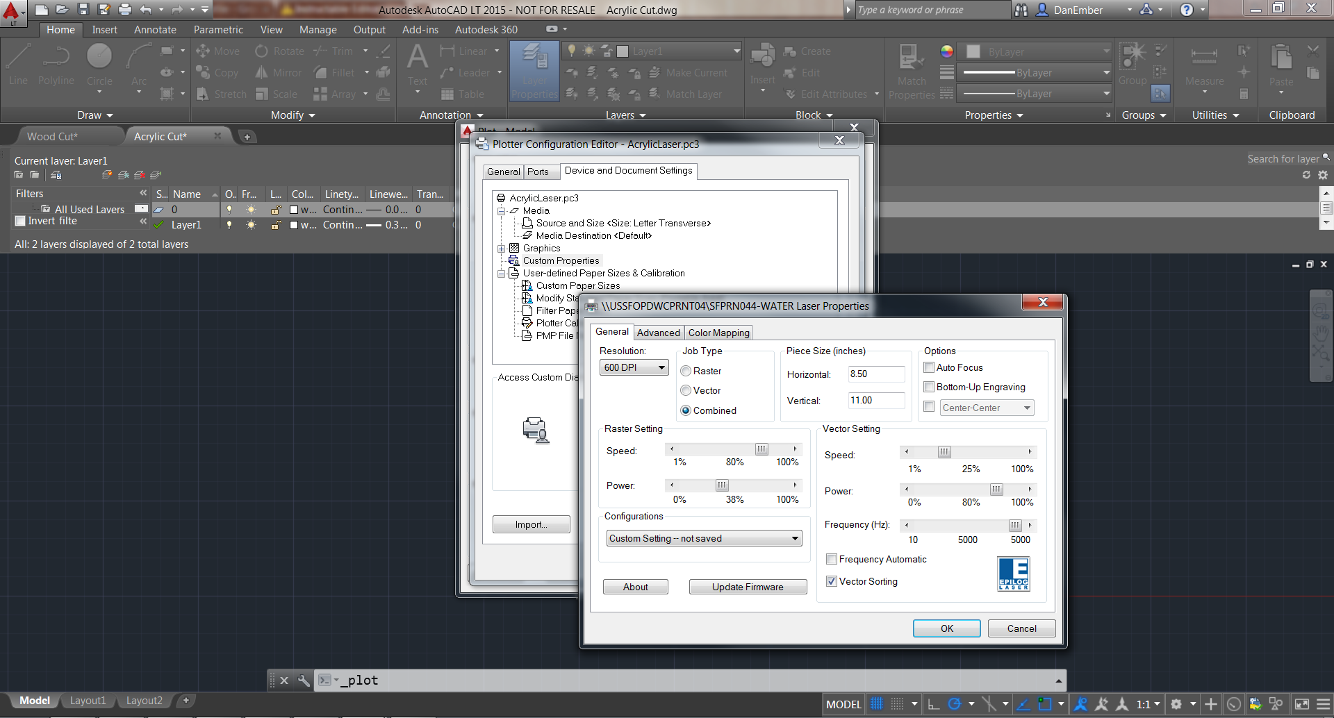Image resolution: width=1334 pixels, height=718 pixels.
Task: Click the MODEL button in the status bar
Action: click(843, 704)
